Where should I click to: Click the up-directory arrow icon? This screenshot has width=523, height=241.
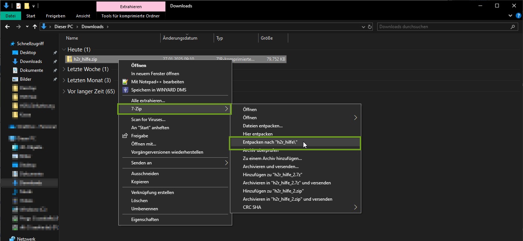[x=35, y=27]
